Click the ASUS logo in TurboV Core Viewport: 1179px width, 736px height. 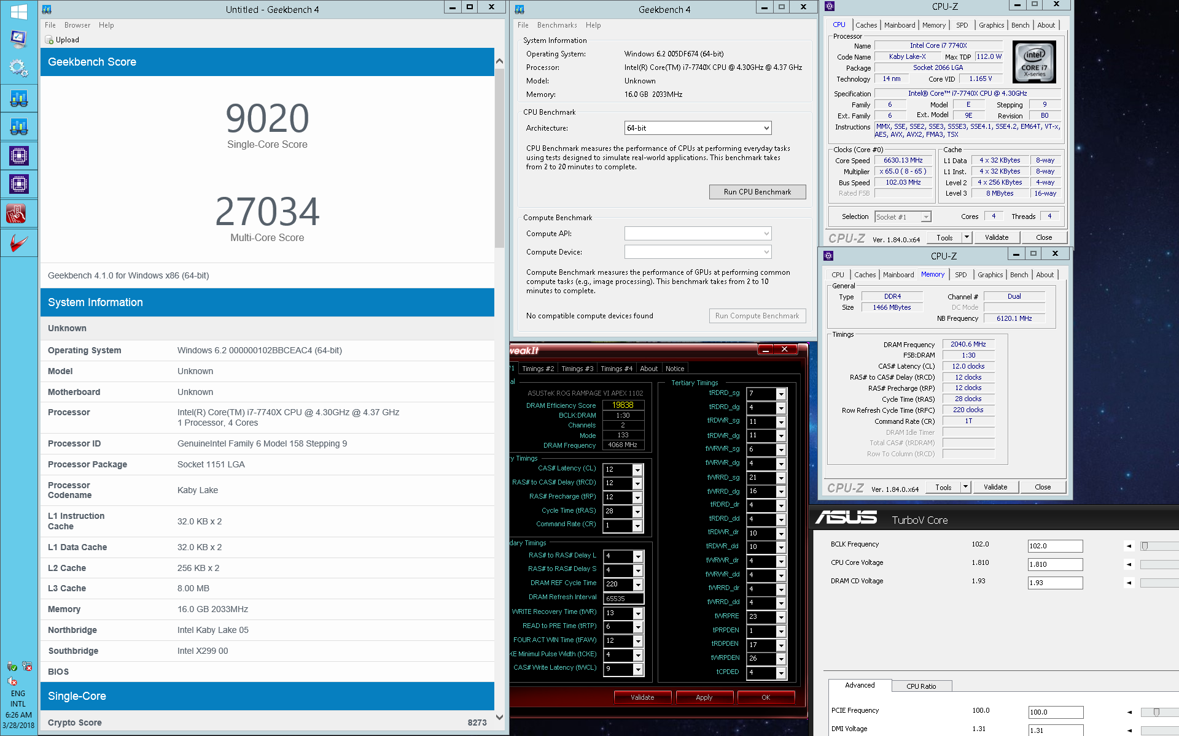[x=846, y=518]
